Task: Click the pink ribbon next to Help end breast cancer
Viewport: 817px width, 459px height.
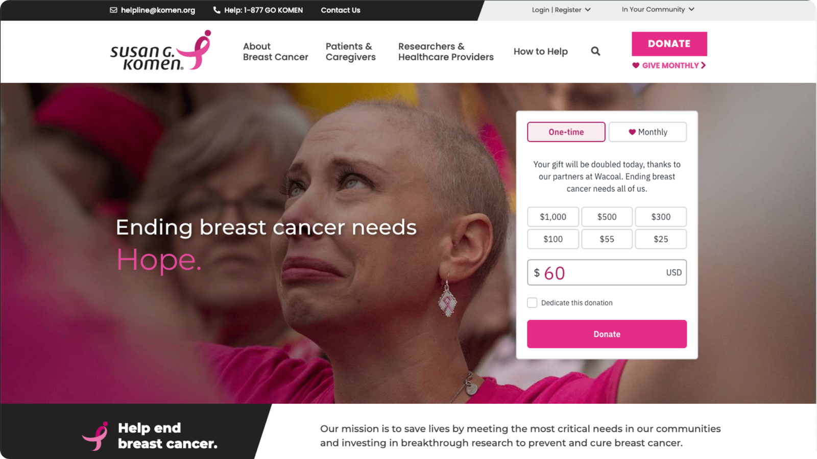Action: pyautogui.click(x=95, y=436)
